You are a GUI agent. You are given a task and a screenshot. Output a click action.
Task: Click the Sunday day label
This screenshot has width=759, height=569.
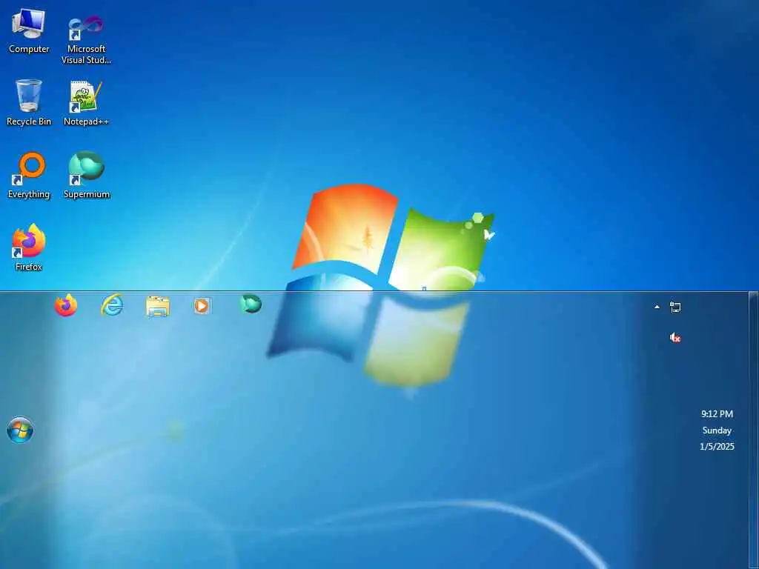[x=717, y=430]
